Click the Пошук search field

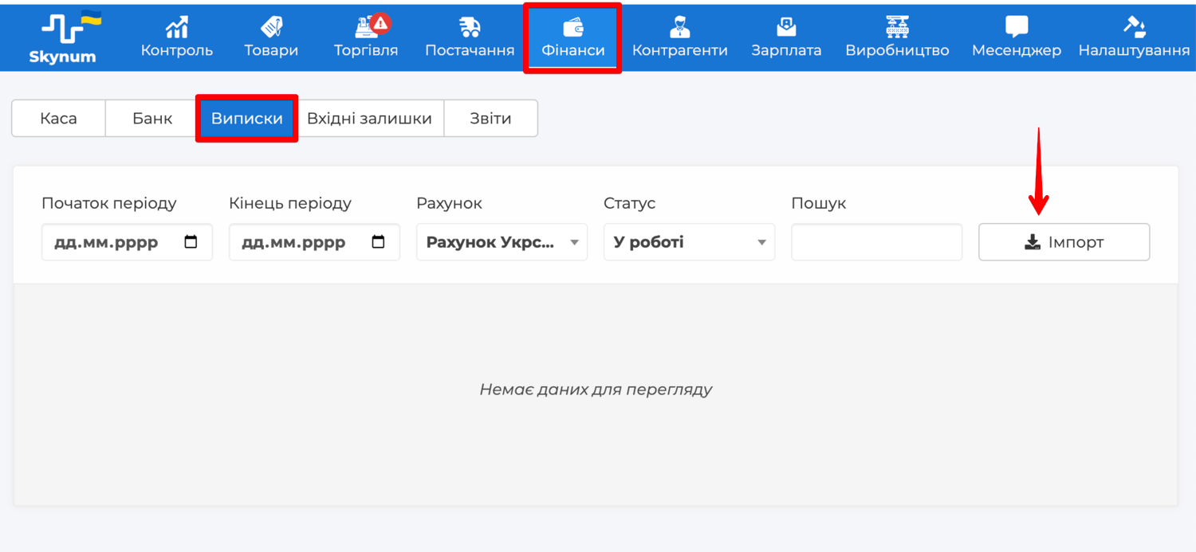876,242
